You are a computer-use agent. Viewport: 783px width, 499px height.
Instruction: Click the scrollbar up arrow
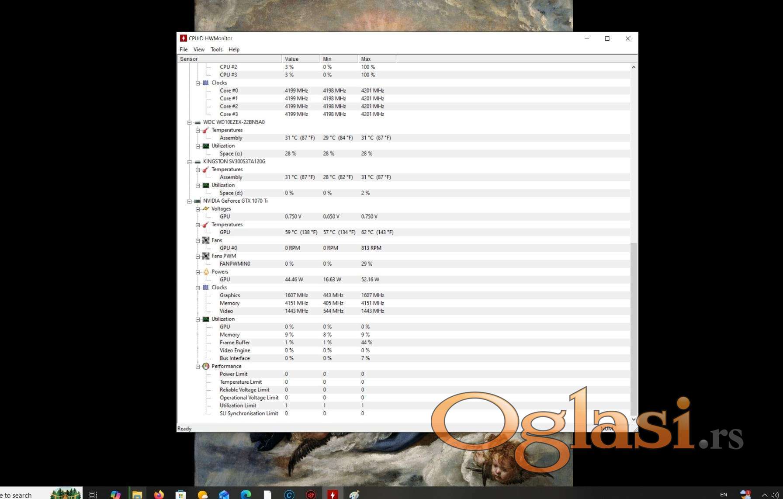click(634, 67)
